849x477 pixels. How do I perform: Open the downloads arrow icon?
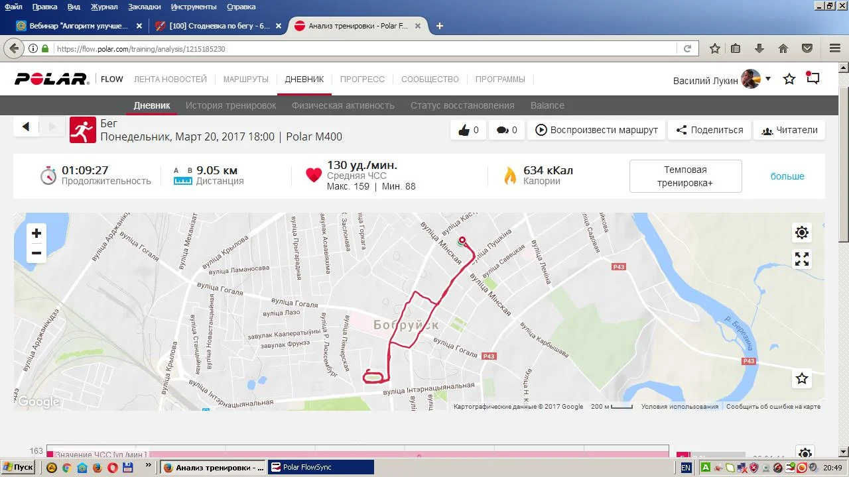click(x=759, y=48)
